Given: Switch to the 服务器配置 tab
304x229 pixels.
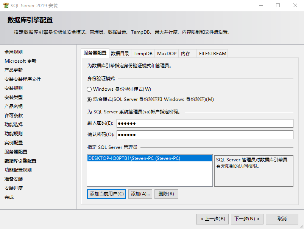Looking at the screenshot, I should [95, 53].
